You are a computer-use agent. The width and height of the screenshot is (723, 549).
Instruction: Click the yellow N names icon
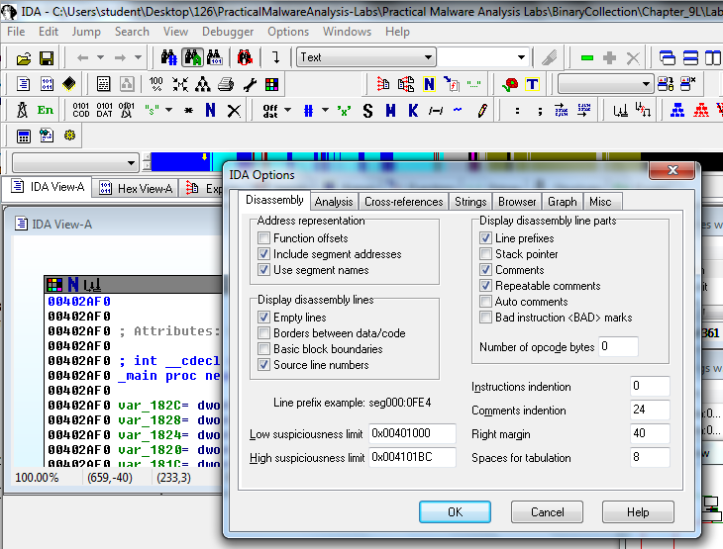[429, 84]
